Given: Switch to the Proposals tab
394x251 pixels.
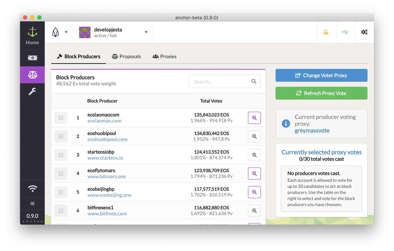Looking at the screenshot, I should coord(126,57).
